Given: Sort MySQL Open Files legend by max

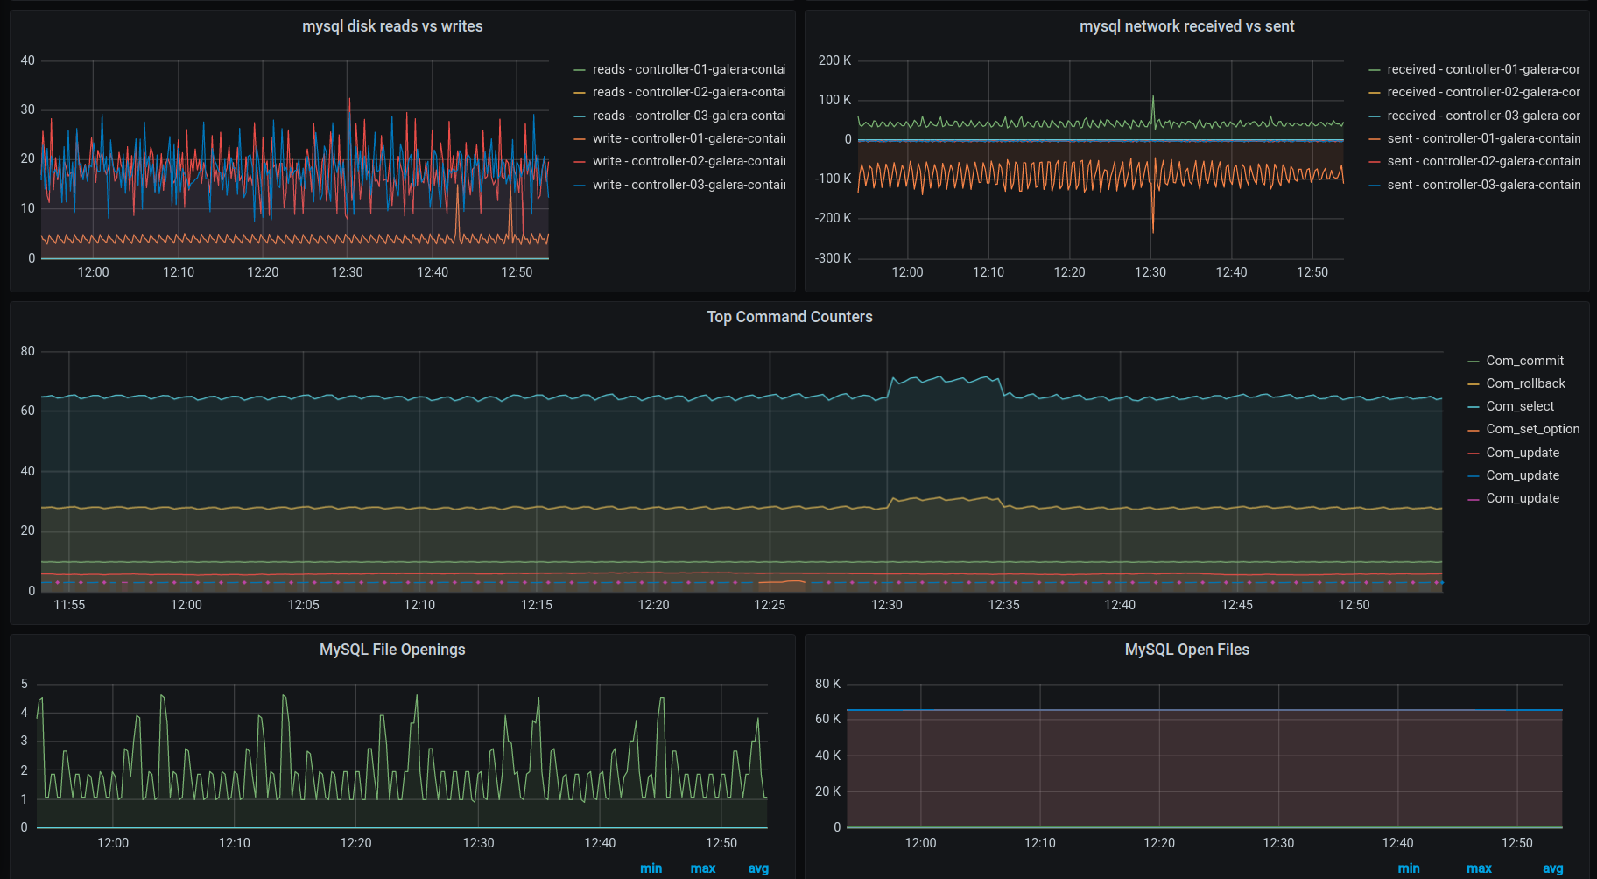Looking at the screenshot, I should click(1479, 868).
